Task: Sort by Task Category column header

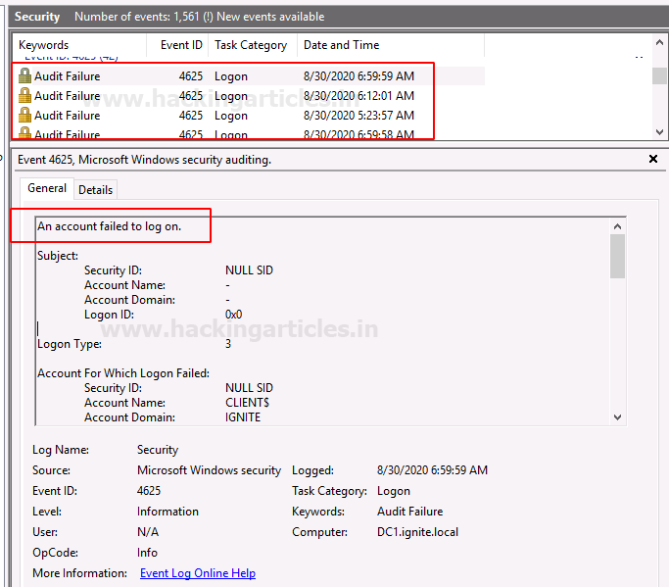Action: [x=253, y=45]
